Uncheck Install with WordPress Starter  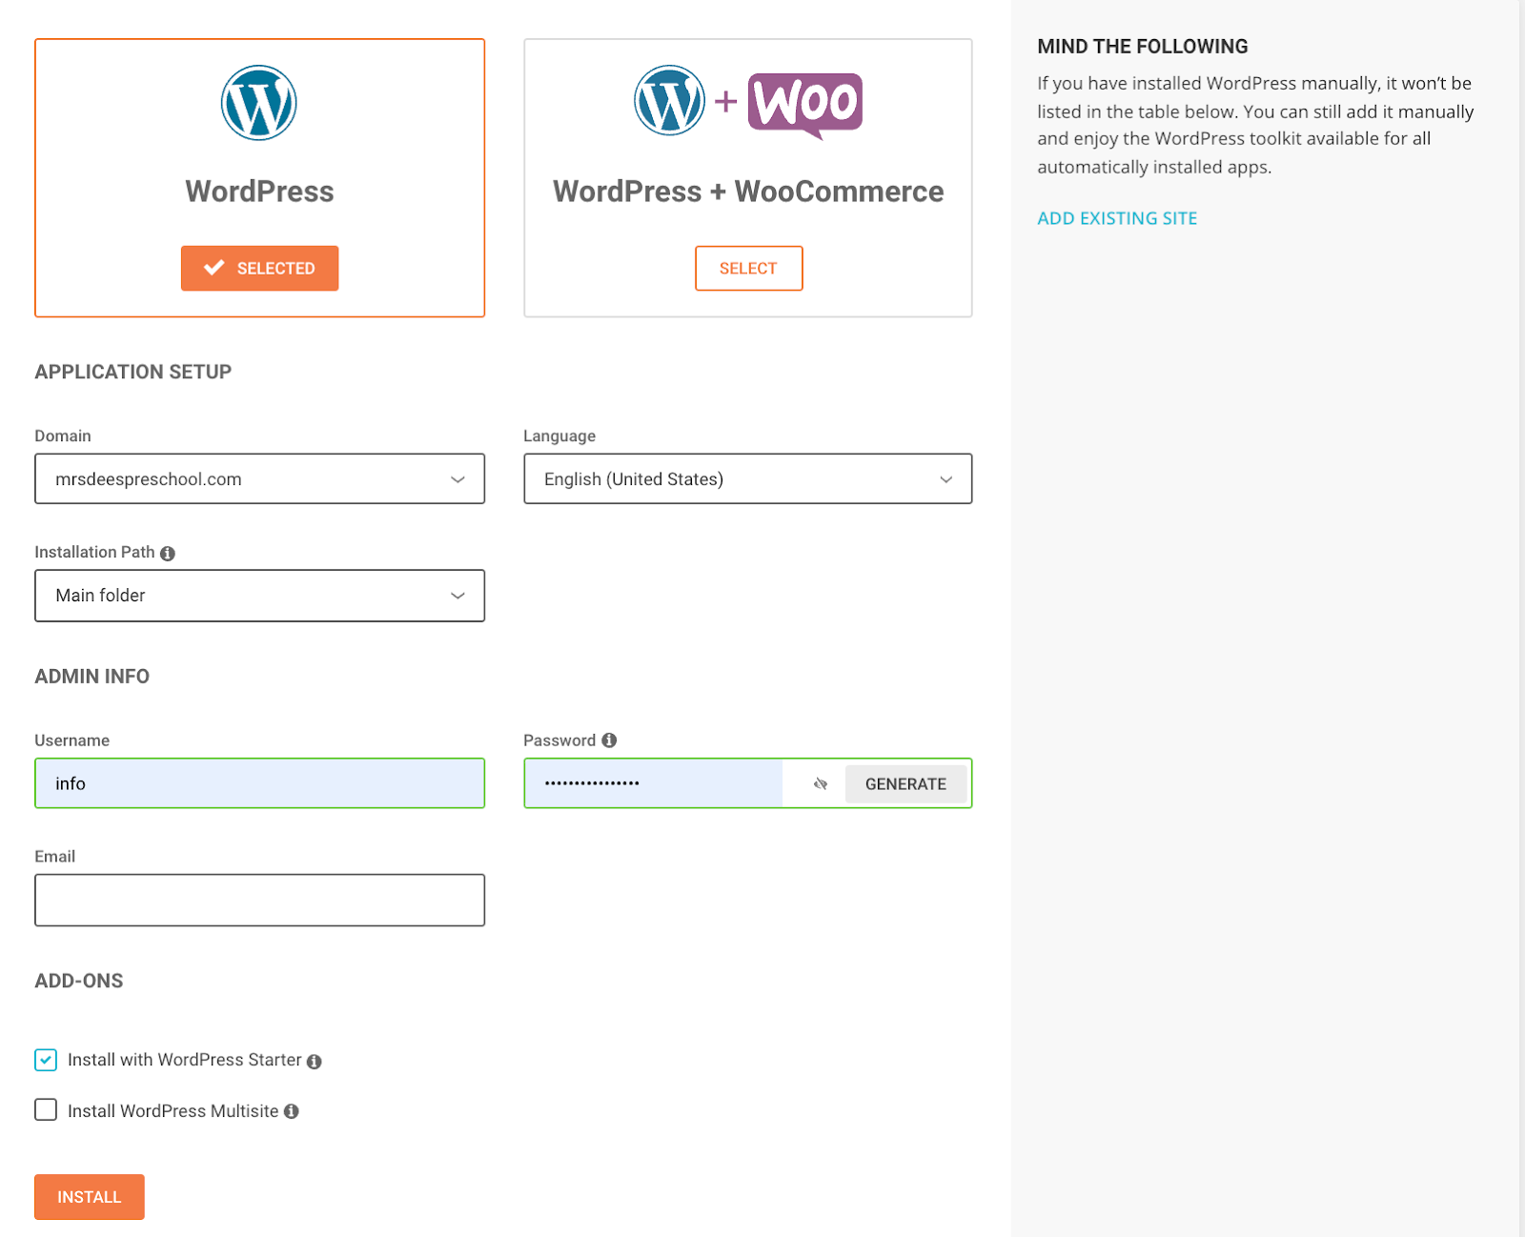click(46, 1060)
